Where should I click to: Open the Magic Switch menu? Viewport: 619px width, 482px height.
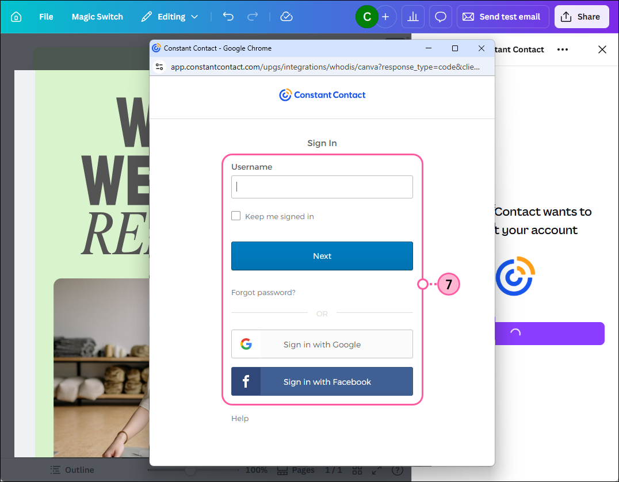point(97,17)
